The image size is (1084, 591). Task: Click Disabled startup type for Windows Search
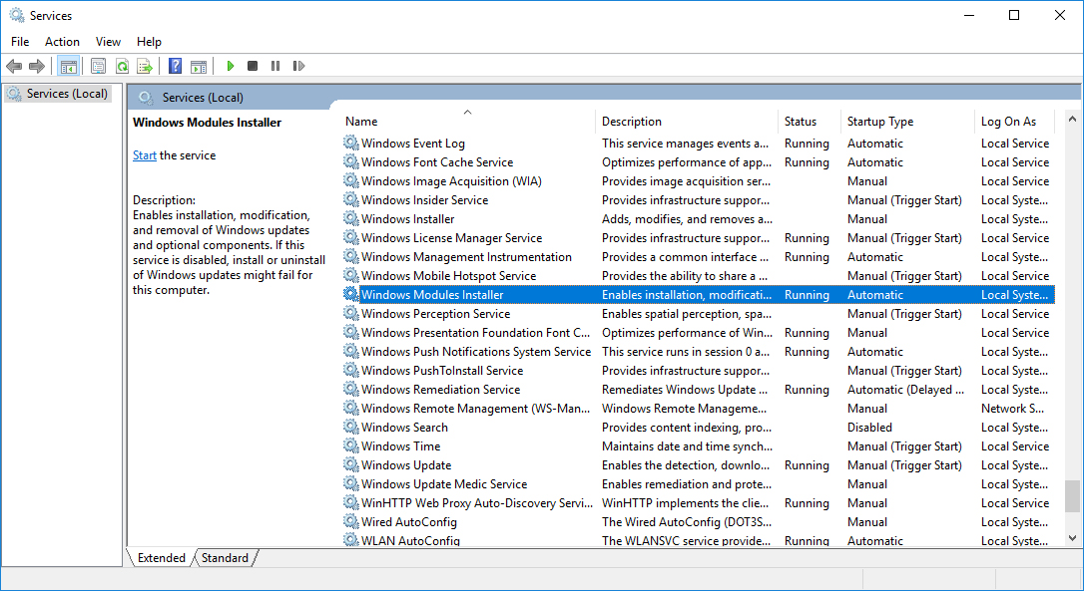pos(869,428)
